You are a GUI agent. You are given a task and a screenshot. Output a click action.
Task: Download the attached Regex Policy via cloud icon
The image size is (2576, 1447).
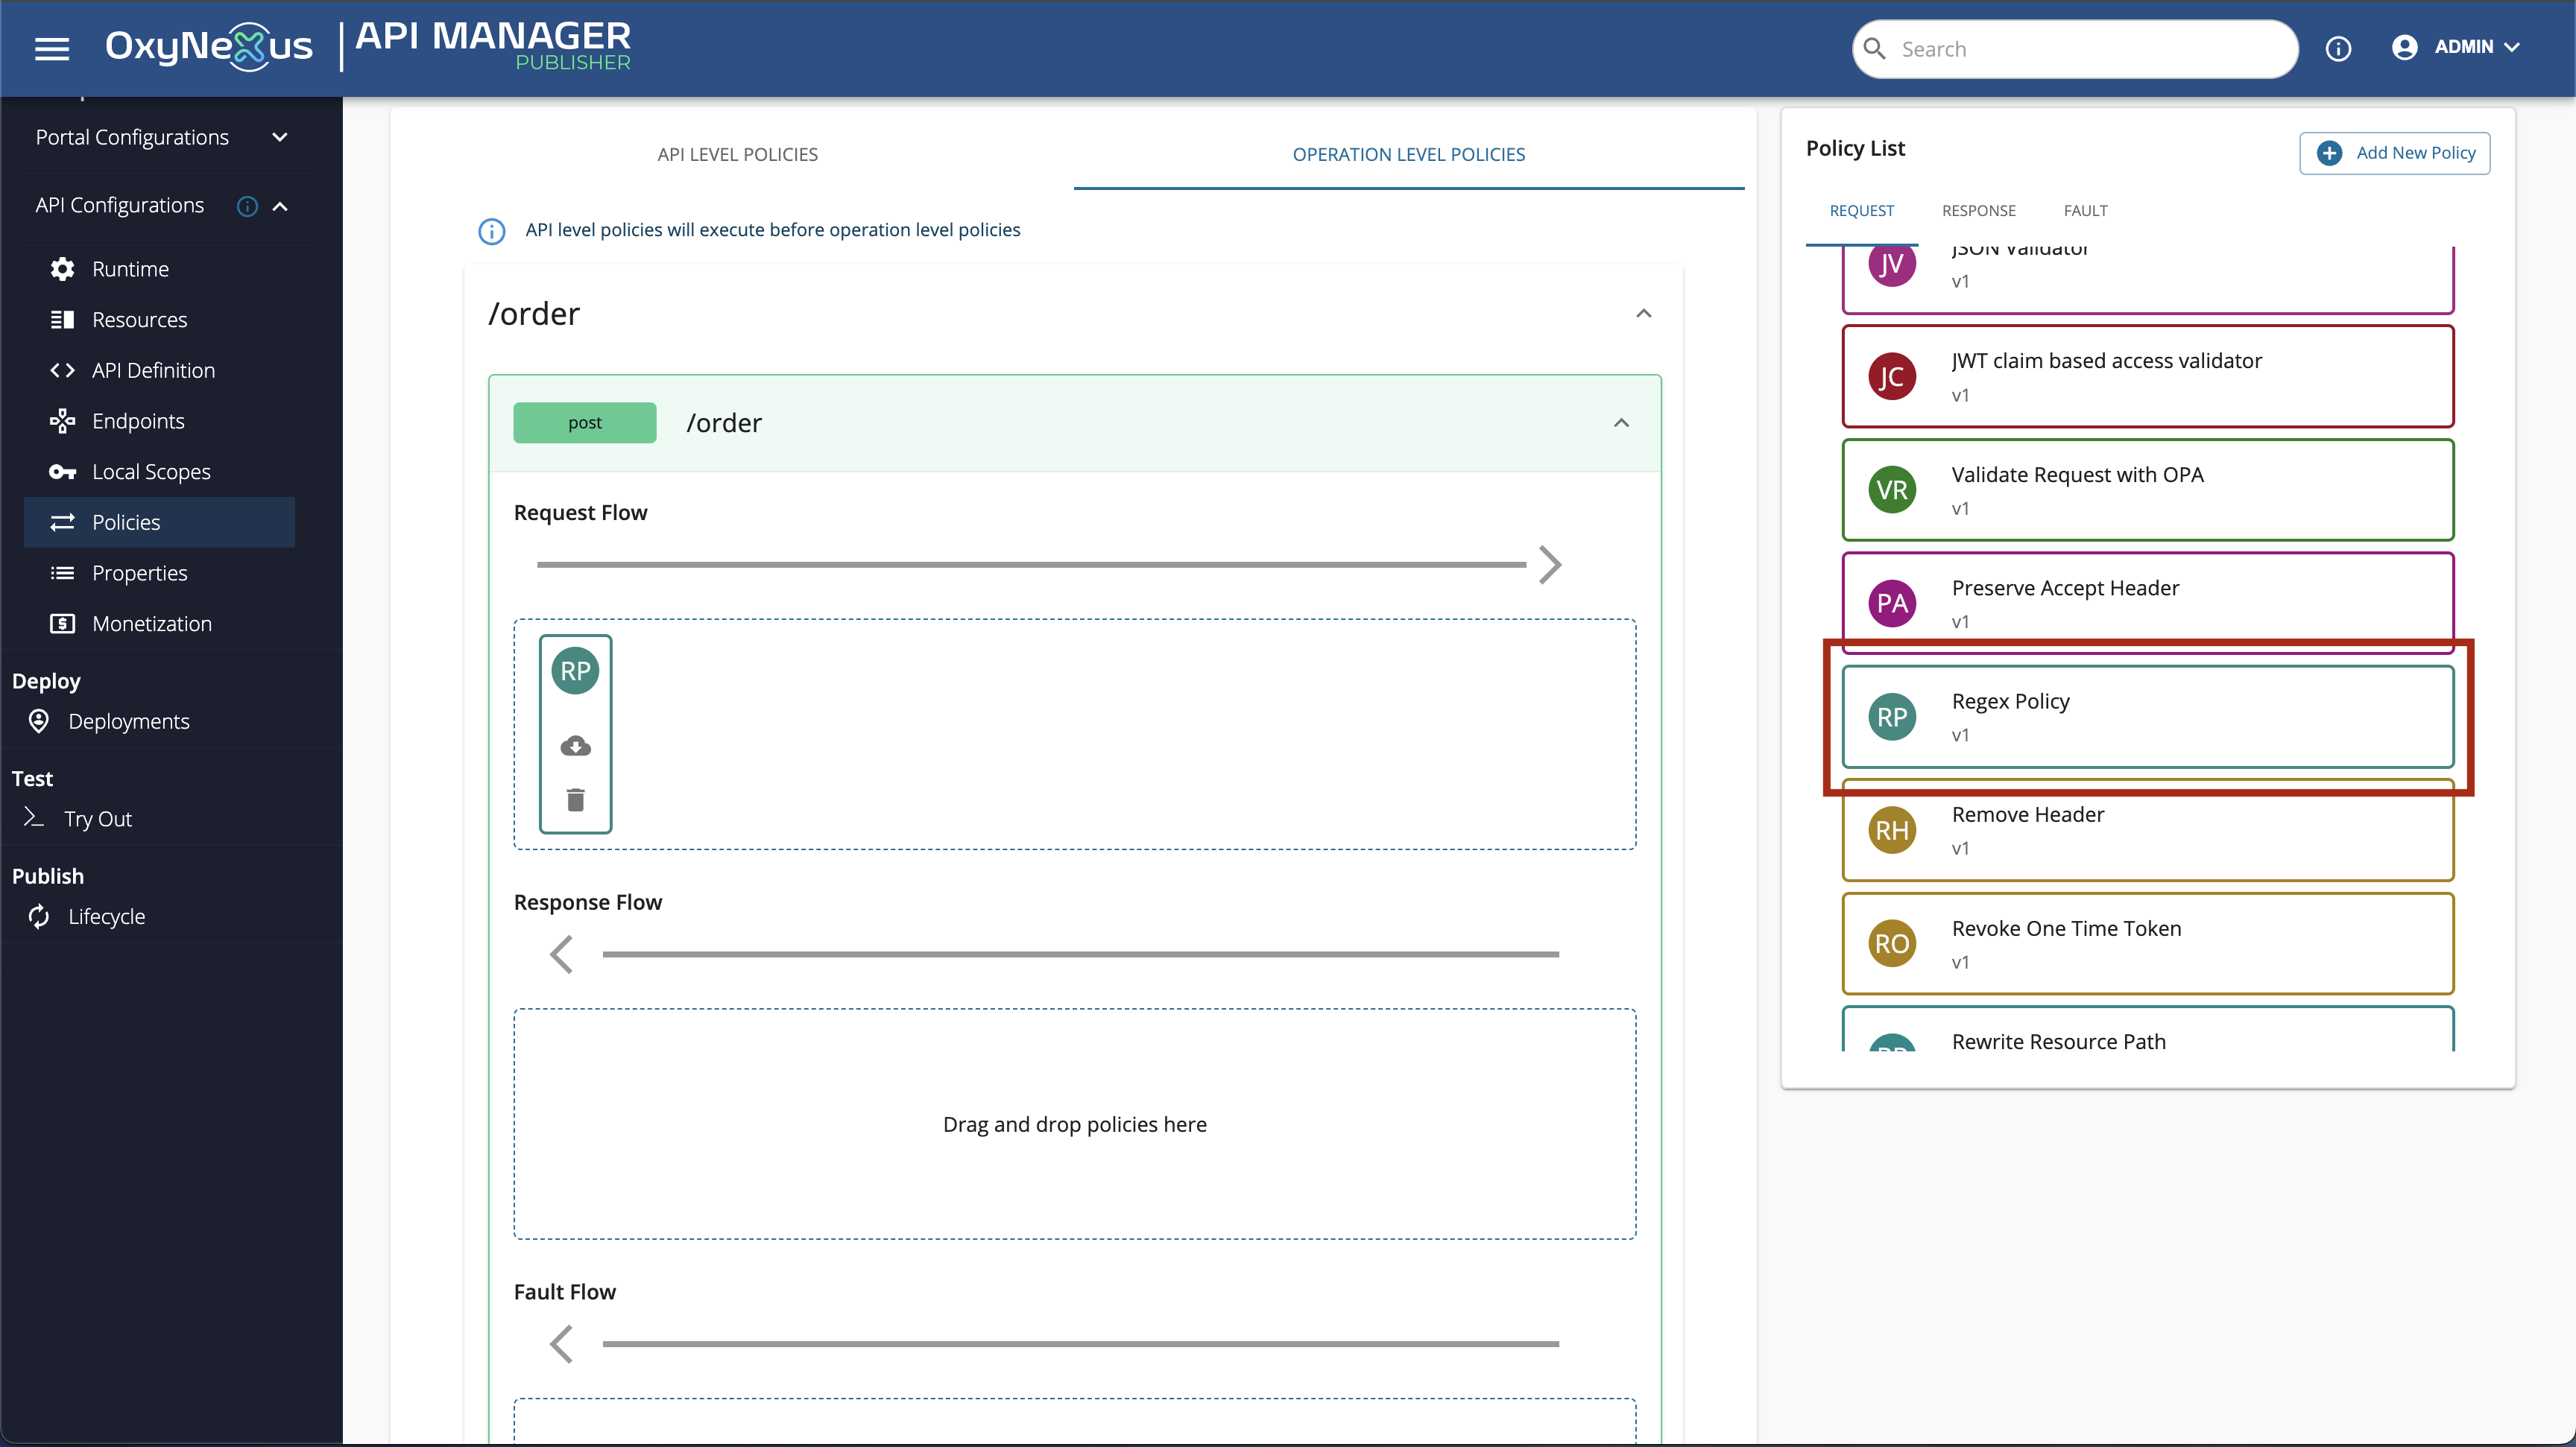coord(575,747)
